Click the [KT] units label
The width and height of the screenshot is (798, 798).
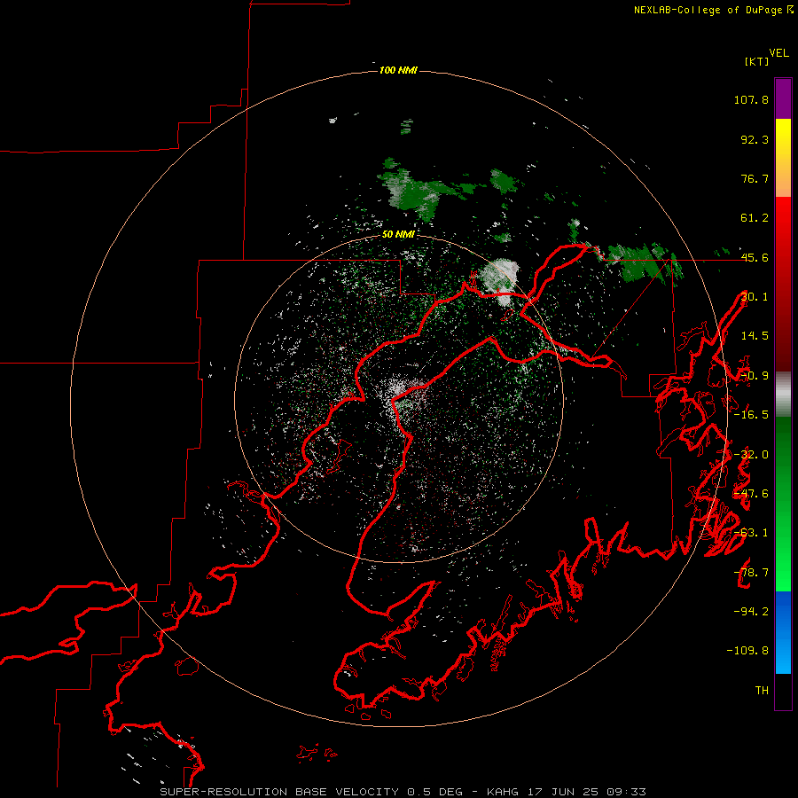pyautogui.click(x=756, y=61)
